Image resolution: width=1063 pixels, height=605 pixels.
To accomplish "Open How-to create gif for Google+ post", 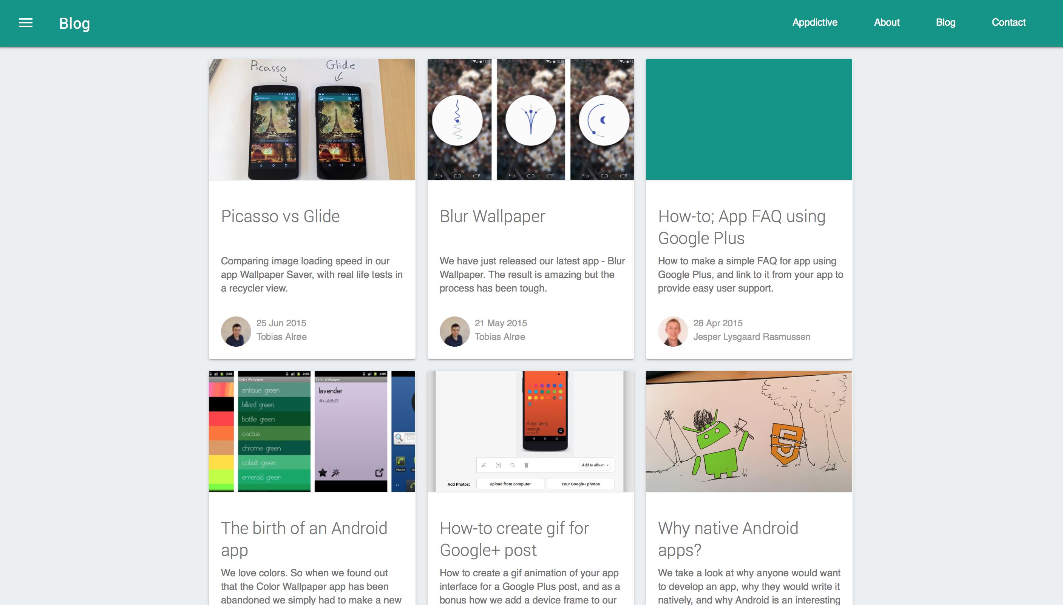I will click(514, 539).
